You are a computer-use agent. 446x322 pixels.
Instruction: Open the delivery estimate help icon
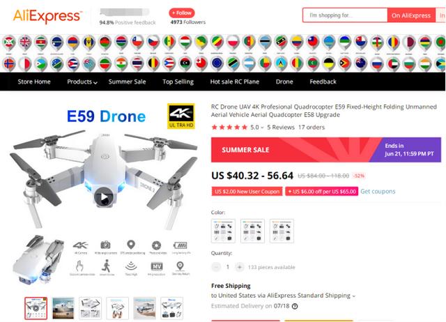295,307
